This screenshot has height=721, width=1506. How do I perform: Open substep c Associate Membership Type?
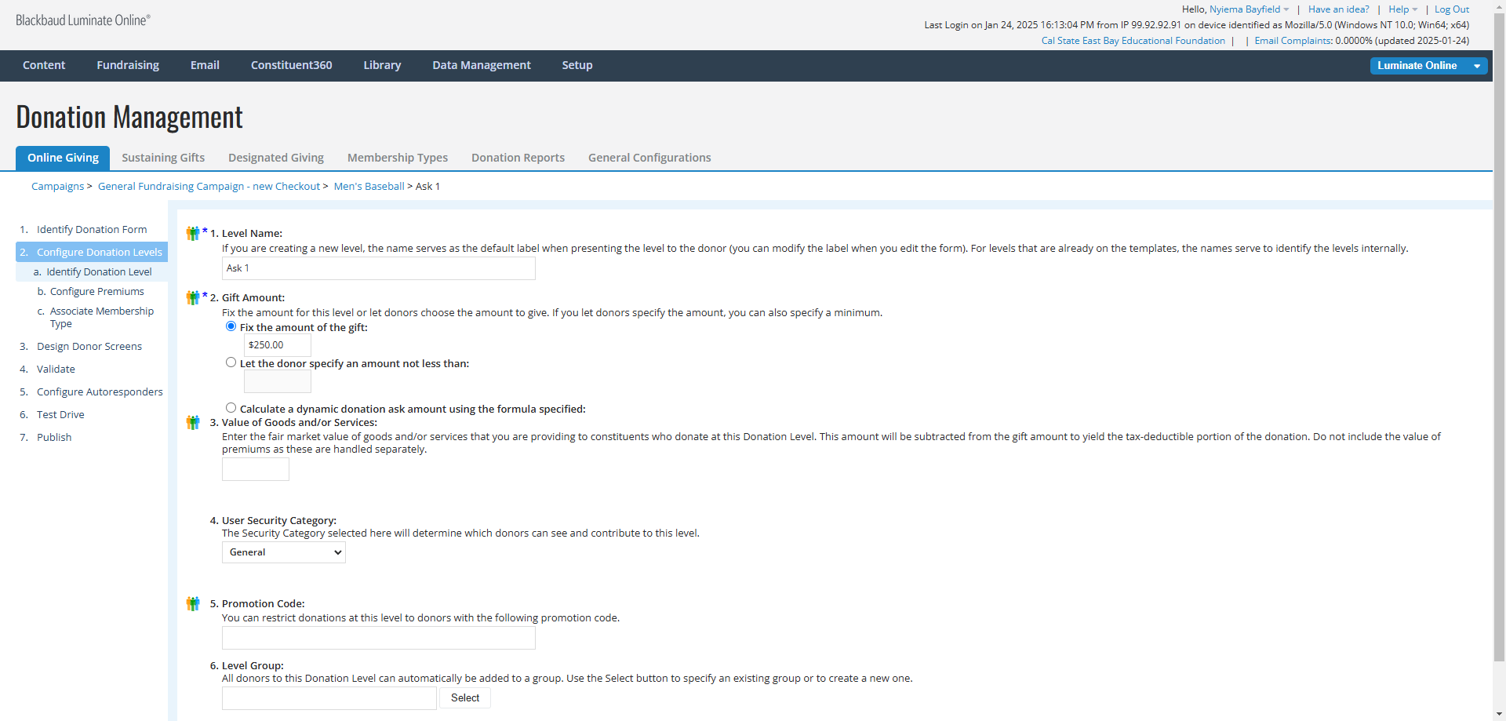click(x=101, y=317)
